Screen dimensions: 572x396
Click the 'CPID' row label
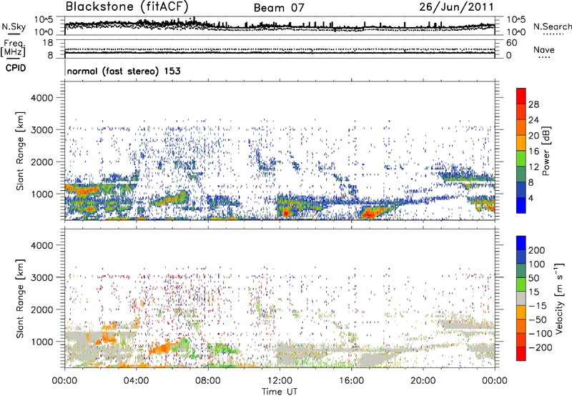pyautogui.click(x=16, y=68)
